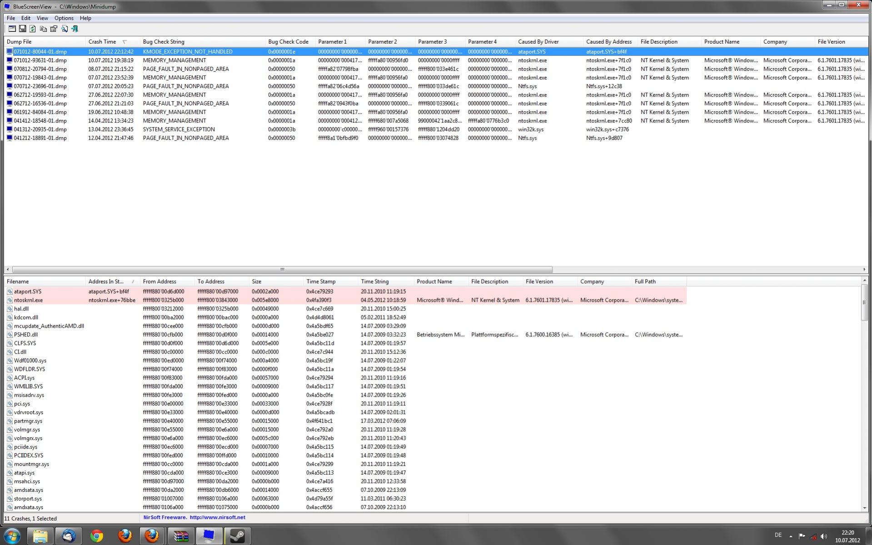
Task: Sort lower pane by Time Stamp column
Action: point(331,282)
